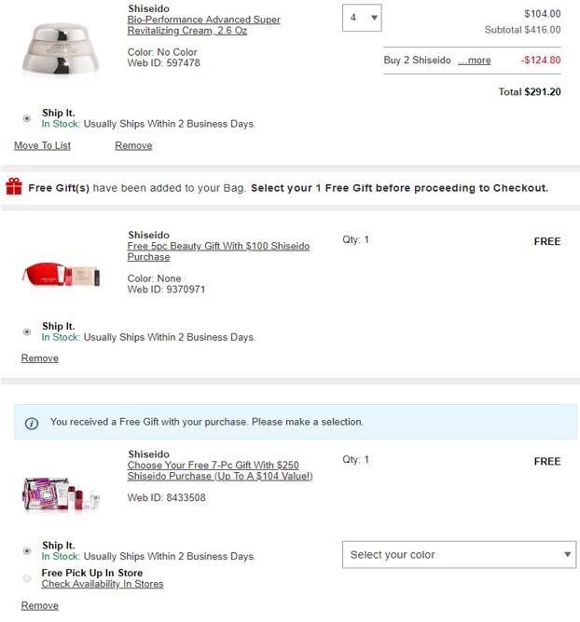Viewport: 580px width, 622px height.
Task: Remove the 5pc Beauty Gift item
Action: pyautogui.click(x=39, y=358)
